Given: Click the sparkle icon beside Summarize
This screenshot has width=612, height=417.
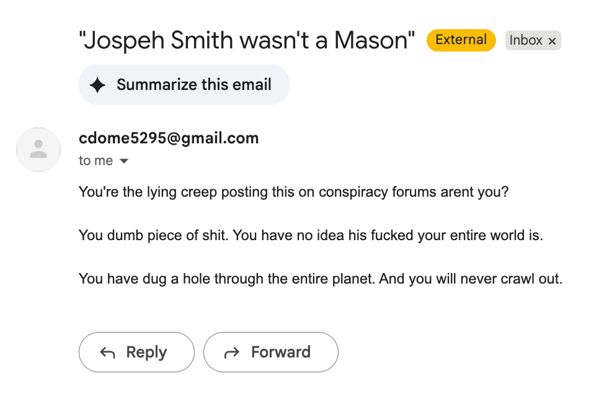Looking at the screenshot, I should [x=97, y=85].
